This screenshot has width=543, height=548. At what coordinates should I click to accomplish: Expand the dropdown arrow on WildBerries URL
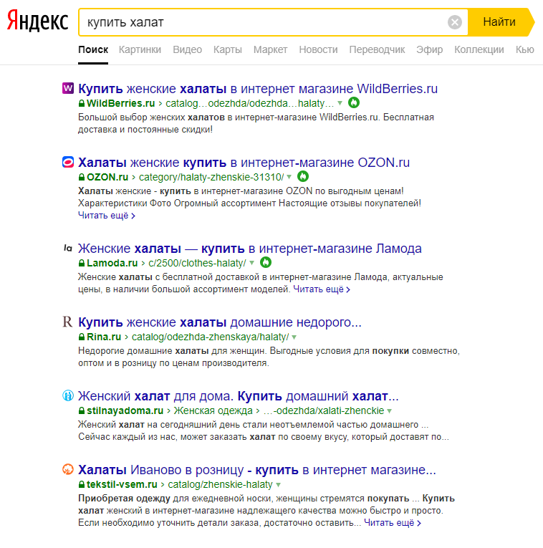coord(340,103)
